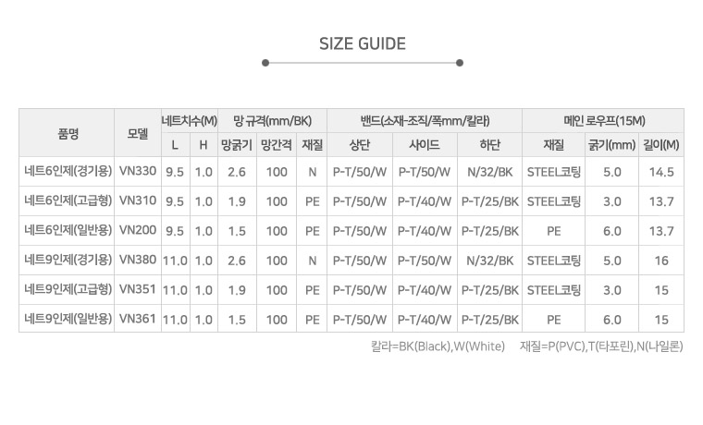Click the 하단 sub-header
The image size is (703, 425).
489,145
